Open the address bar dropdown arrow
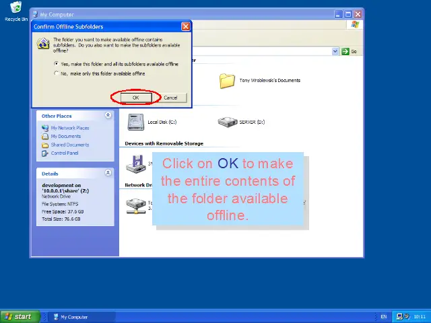Viewport: 431px width, 323px height. (x=335, y=51)
